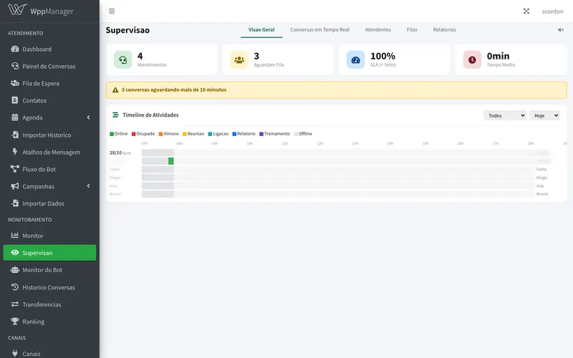
Task: Click the Historico Conversas history icon
Action: pyautogui.click(x=15, y=287)
